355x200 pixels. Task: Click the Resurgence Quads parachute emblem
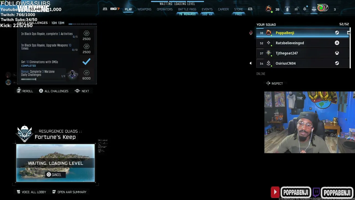click(x=25, y=134)
